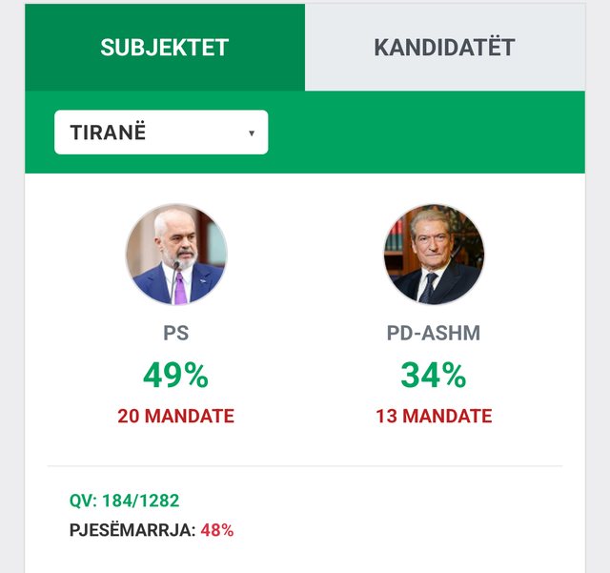Click the PJESËMARRJA turnout label
Screen dimensions: 610x573
[x=132, y=530]
